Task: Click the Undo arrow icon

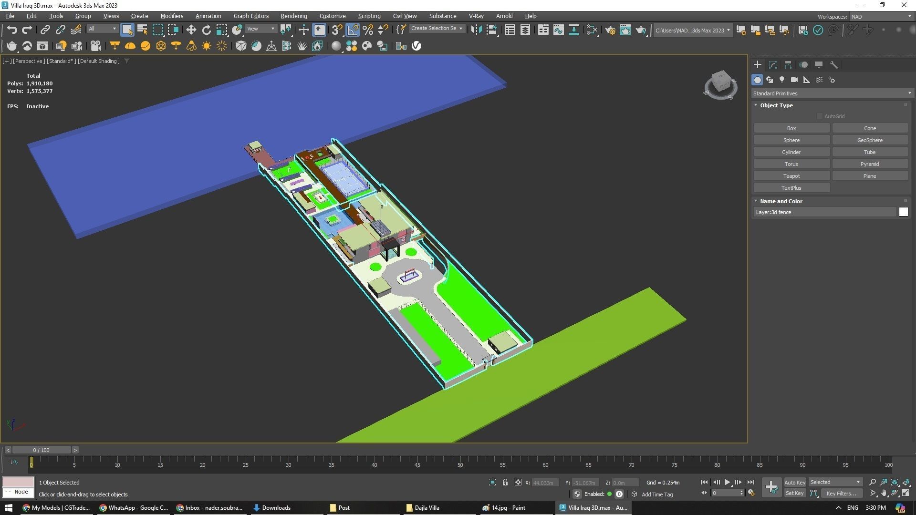Action: [x=11, y=30]
